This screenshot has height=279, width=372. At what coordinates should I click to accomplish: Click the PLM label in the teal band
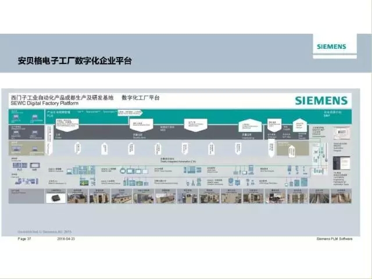click(x=50, y=116)
